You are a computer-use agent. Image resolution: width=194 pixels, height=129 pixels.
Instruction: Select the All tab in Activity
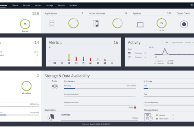167,42
